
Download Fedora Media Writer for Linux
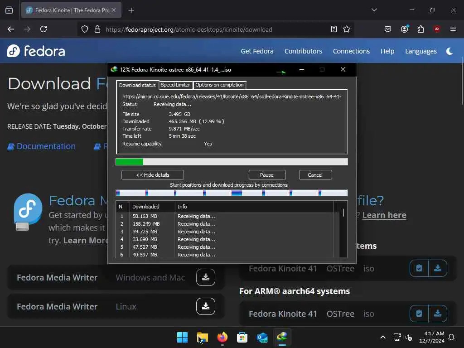205,306
